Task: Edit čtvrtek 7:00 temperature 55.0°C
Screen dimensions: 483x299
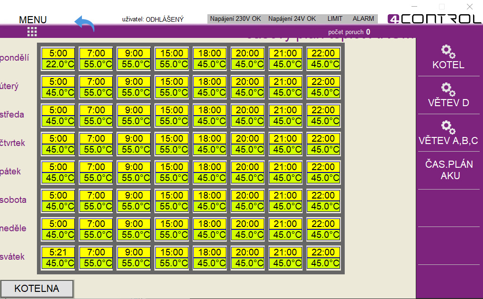Action: coord(96,149)
